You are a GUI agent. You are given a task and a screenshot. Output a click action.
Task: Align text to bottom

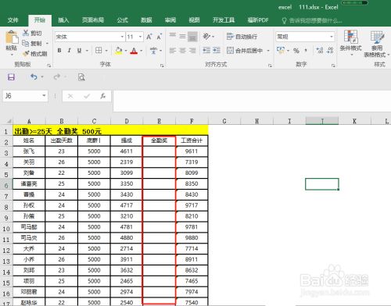click(192, 37)
